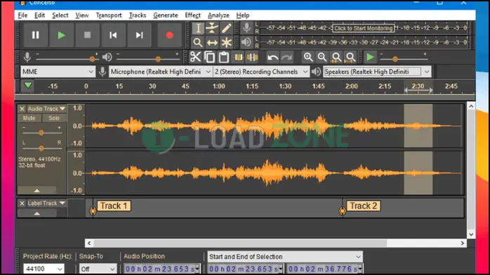Redo the last undone action
The width and height of the screenshot is (490, 275).
pyautogui.click(x=287, y=57)
